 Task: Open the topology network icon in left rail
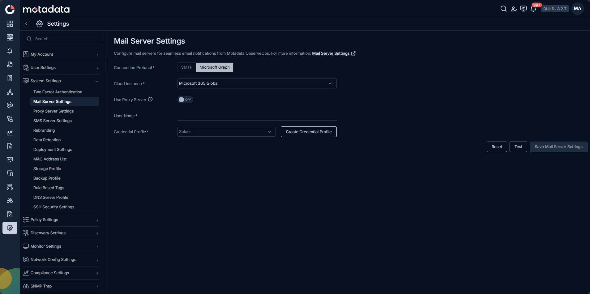[10, 92]
